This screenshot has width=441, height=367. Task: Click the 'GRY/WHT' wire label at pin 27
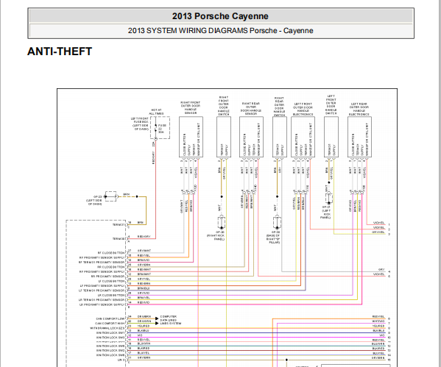144,251
